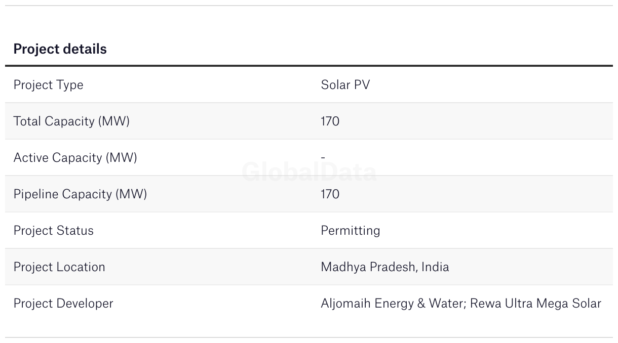This screenshot has width=618, height=343.
Task: Click the Project details heading
Action: (60, 49)
